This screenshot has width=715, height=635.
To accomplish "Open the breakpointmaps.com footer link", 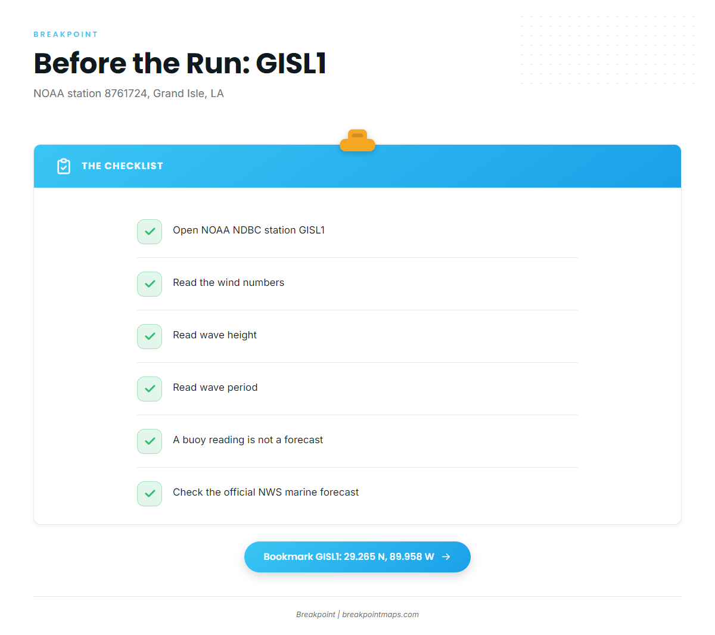I will click(x=380, y=615).
